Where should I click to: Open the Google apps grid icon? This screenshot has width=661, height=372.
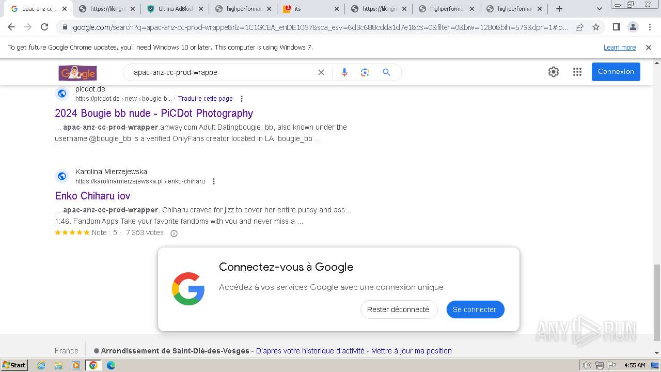(577, 72)
